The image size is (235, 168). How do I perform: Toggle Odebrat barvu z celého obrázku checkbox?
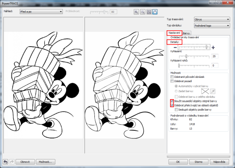176,97
